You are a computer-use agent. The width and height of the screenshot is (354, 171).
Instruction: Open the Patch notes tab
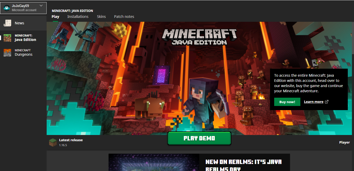[124, 17]
